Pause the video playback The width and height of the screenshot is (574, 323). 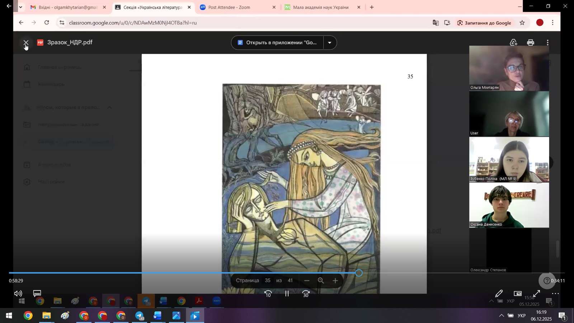click(x=287, y=294)
